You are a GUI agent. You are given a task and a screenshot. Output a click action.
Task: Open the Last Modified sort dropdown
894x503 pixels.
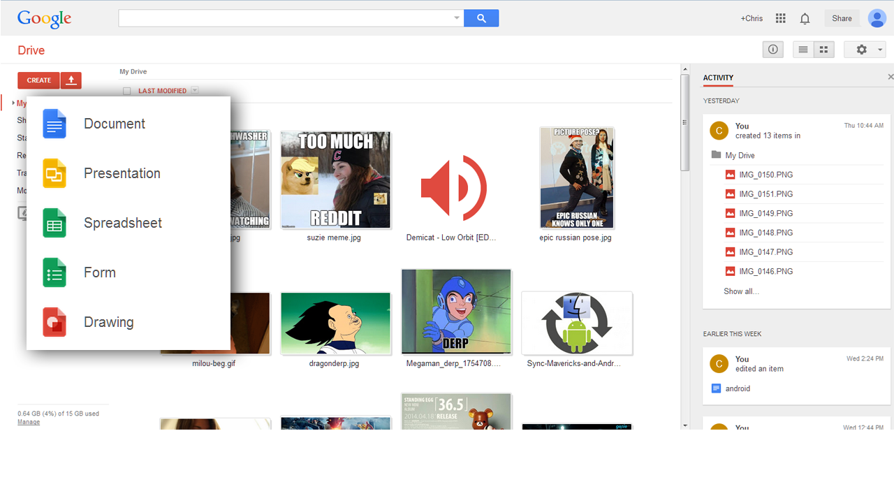coord(195,91)
